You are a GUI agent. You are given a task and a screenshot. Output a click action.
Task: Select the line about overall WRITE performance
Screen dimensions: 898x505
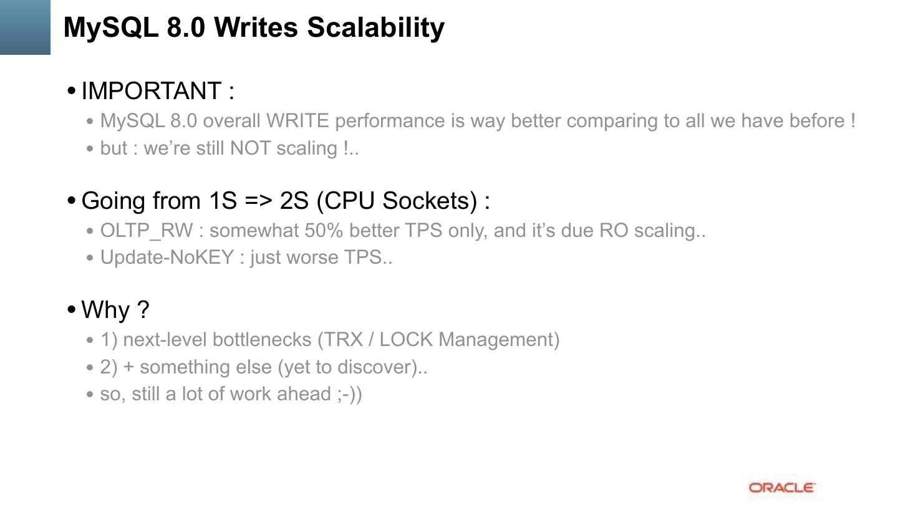pyautogui.click(x=478, y=120)
